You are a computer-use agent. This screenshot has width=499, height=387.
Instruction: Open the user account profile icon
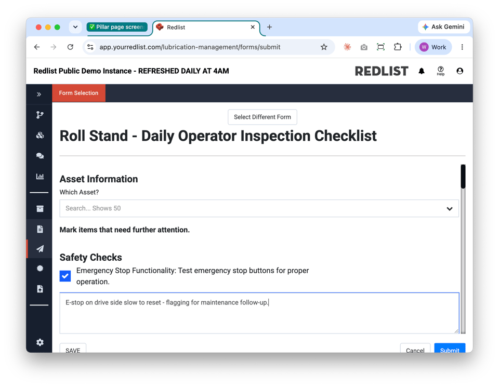click(x=459, y=71)
